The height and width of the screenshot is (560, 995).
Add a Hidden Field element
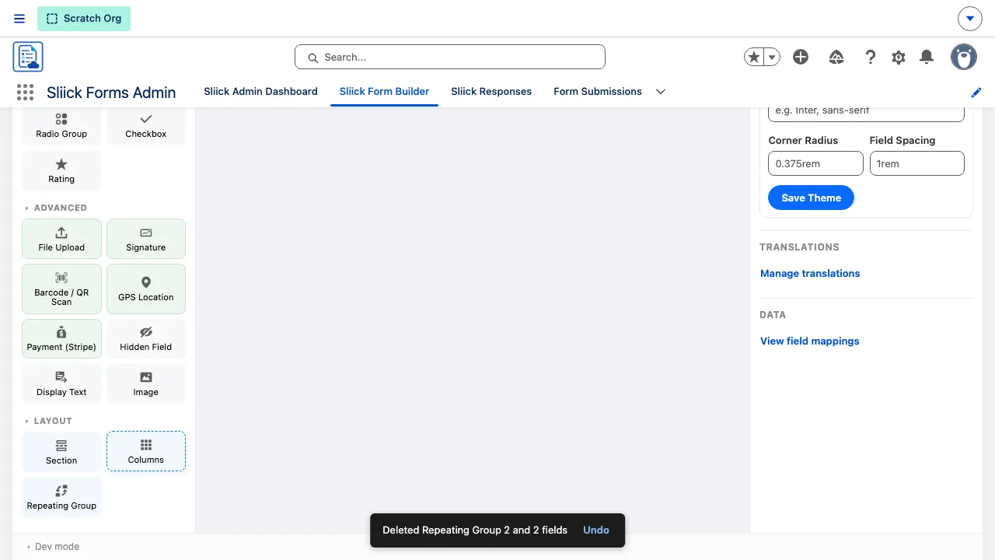pos(146,338)
